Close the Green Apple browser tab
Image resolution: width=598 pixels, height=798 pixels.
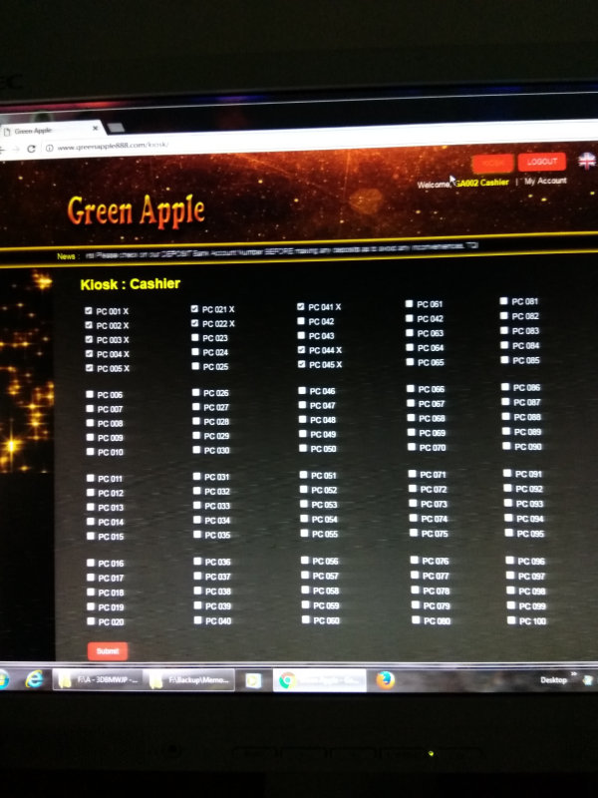[97, 129]
